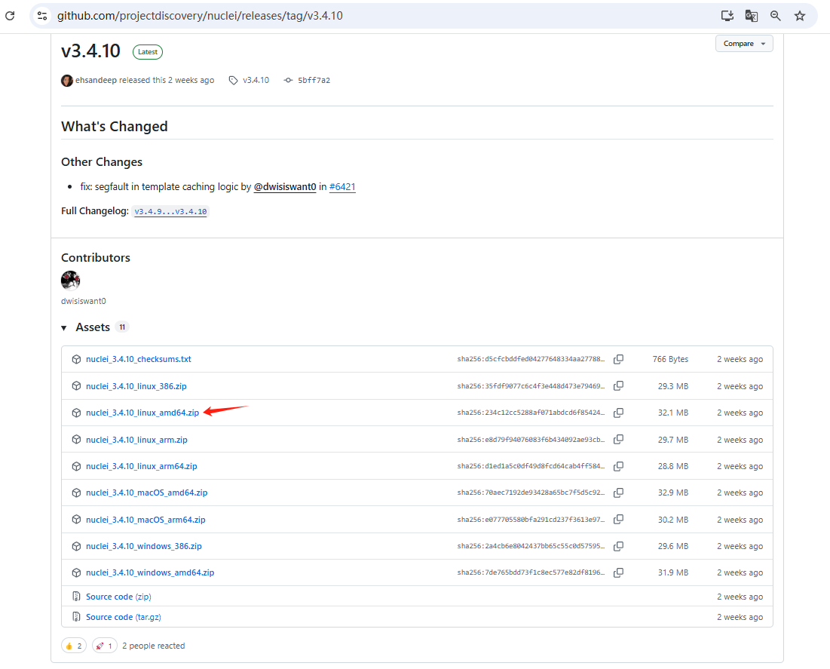This screenshot has width=830, height=669.
Task: Download nuclei_3.4.10_windows_386.zip
Action: [x=144, y=546]
